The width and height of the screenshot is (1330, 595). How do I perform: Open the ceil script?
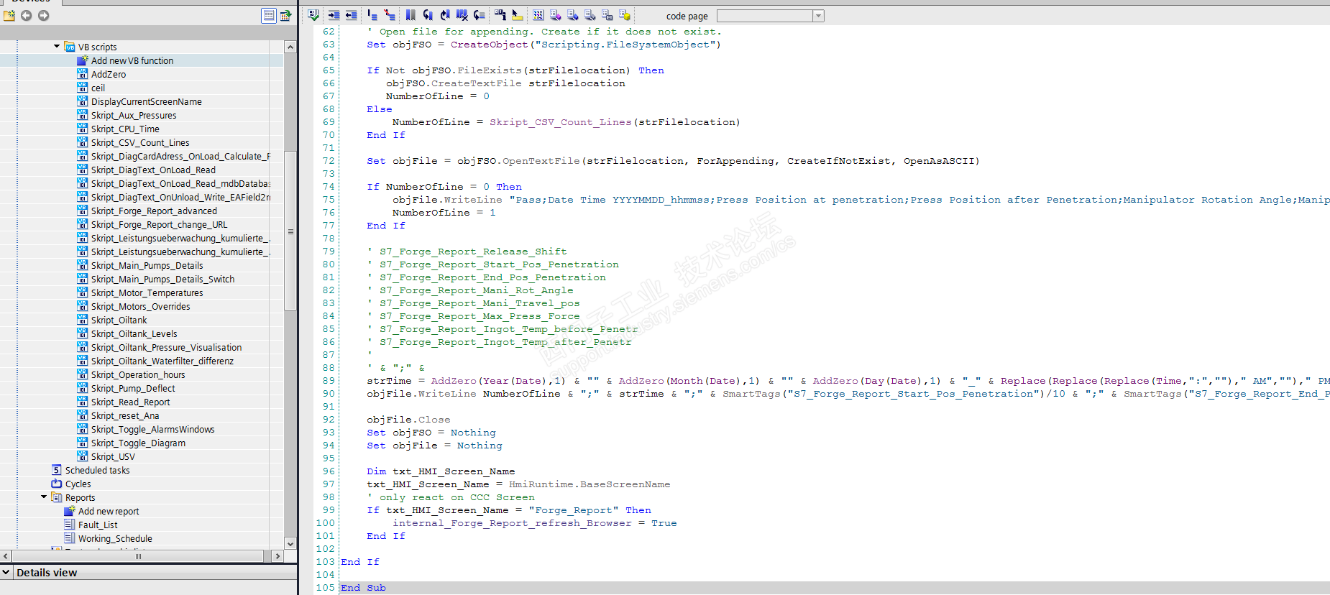[x=98, y=88]
